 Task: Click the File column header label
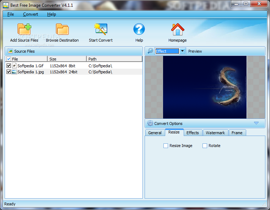[15, 59]
